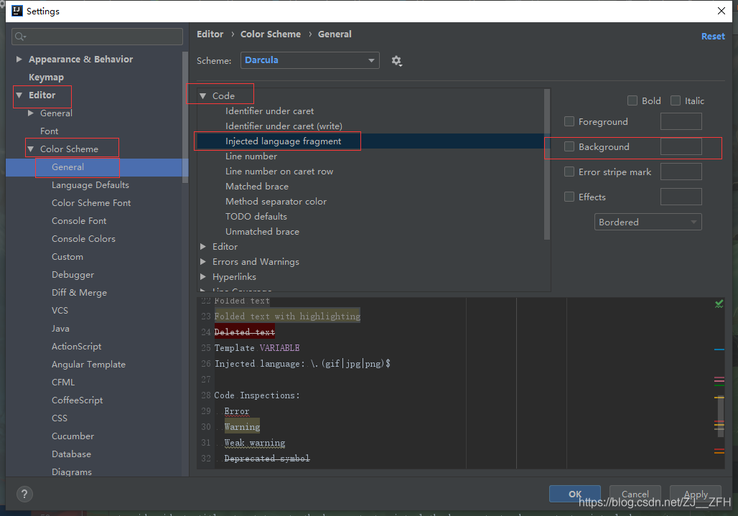Click the Cancel button

pos(635,494)
